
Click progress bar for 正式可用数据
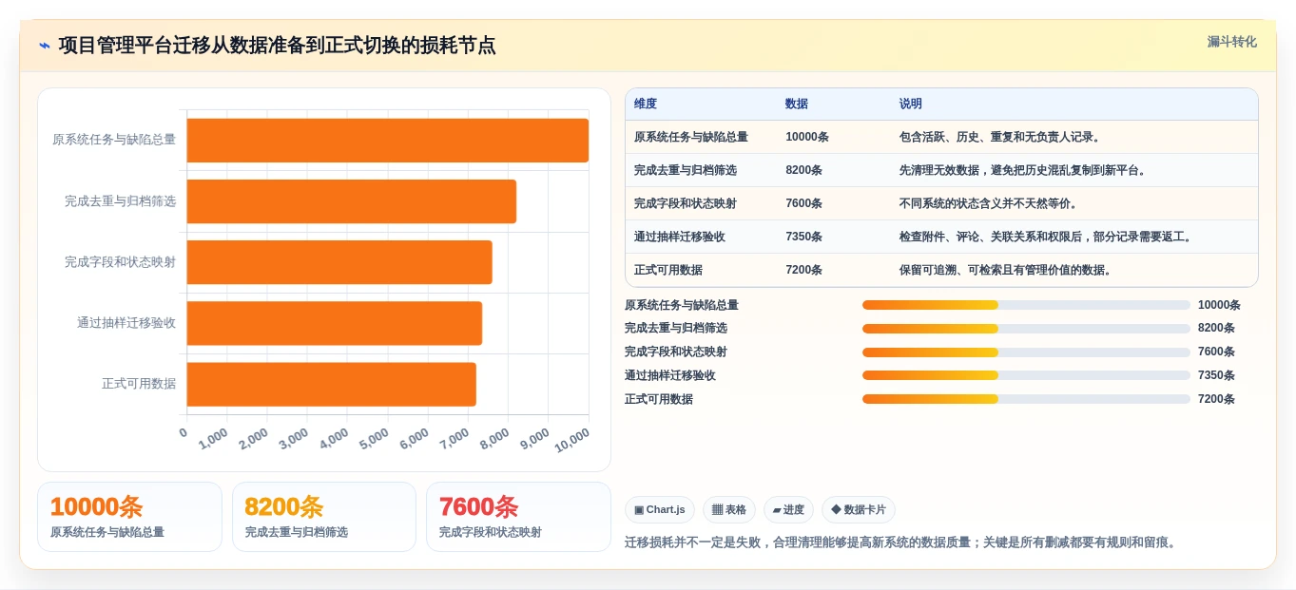[x=1026, y=399]
